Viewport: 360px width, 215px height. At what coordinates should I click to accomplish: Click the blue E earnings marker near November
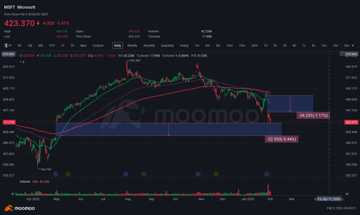(198, 174)
